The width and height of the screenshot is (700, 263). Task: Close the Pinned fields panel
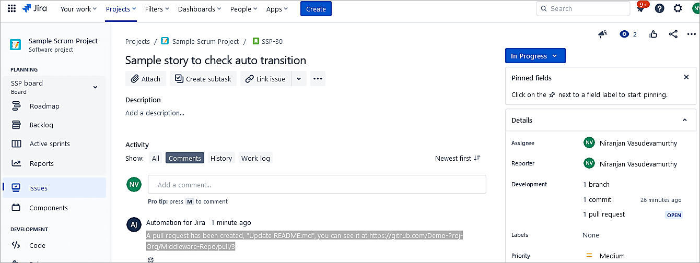[686, 77]
